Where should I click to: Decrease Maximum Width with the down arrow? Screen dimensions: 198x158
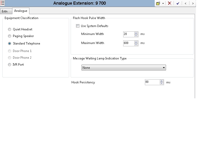point(136,44)
